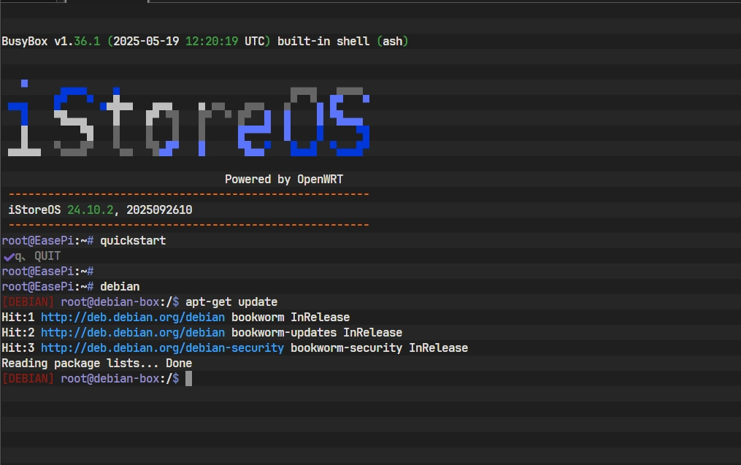The width and height of the screenshot is (741, 465).
Task: Click the red [DEBIAN] tag on the last prompt
Action: tap(28, 379)
